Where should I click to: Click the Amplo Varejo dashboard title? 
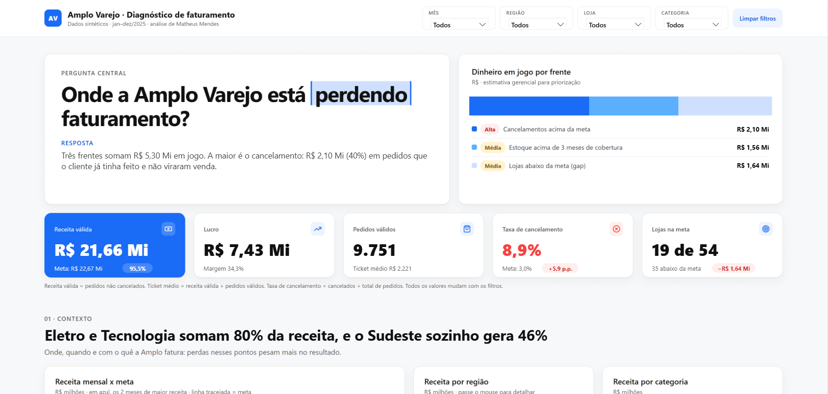pos(151,15)
